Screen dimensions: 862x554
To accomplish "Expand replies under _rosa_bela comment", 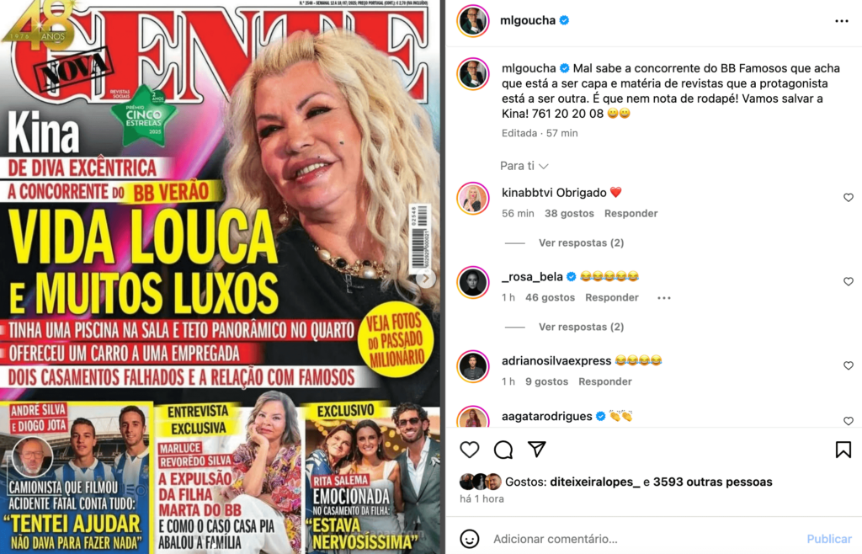I will point(581,327).
